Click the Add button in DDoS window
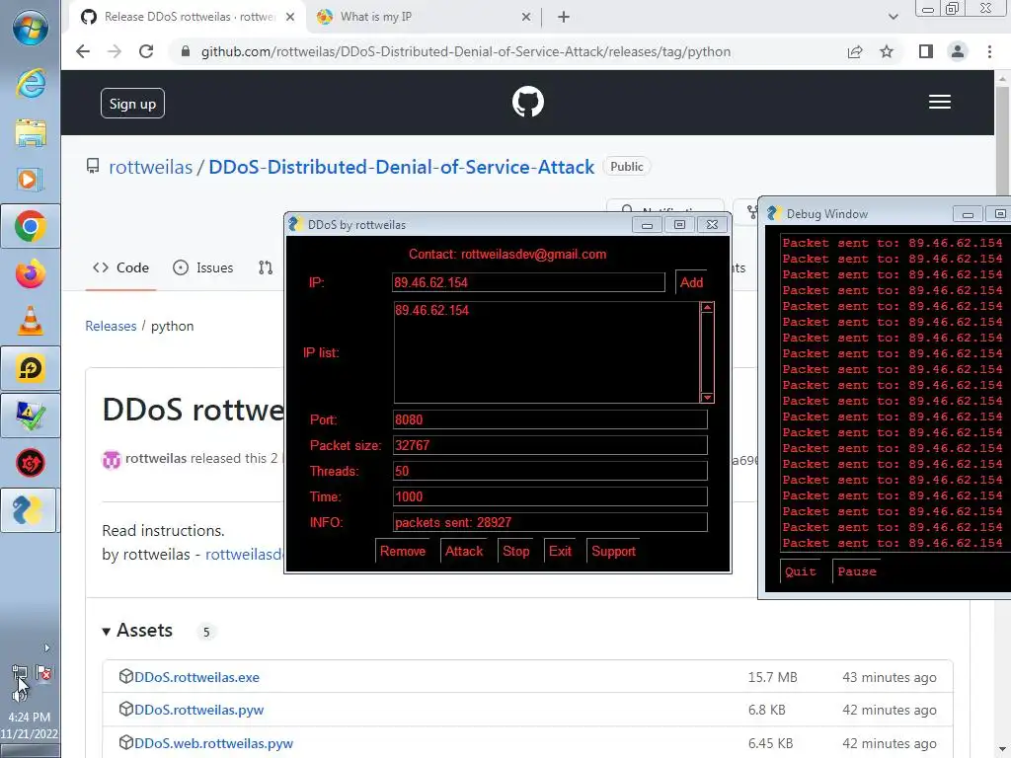This screenshot has height=758, width=1011. 691,282
